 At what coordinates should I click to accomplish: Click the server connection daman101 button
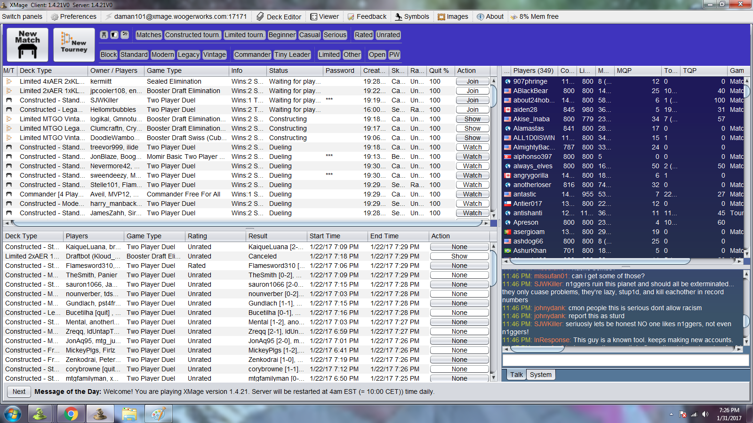[176, 16]
